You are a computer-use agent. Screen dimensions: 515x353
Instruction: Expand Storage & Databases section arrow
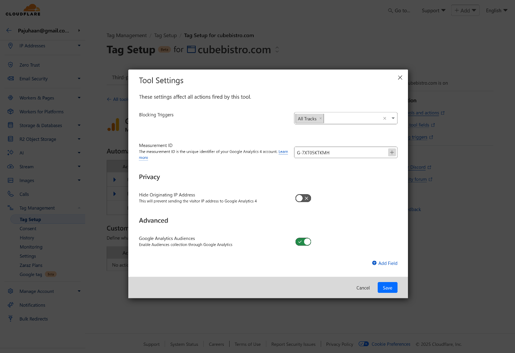[x=79, y=125]
